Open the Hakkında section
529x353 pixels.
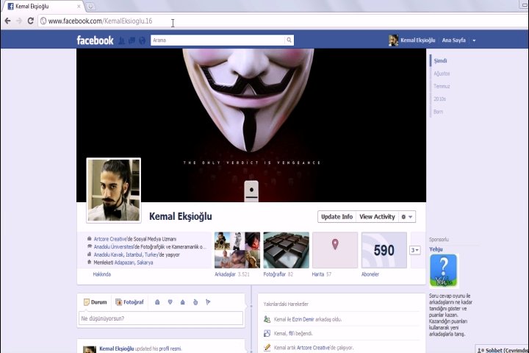click(x=102, y=274)
